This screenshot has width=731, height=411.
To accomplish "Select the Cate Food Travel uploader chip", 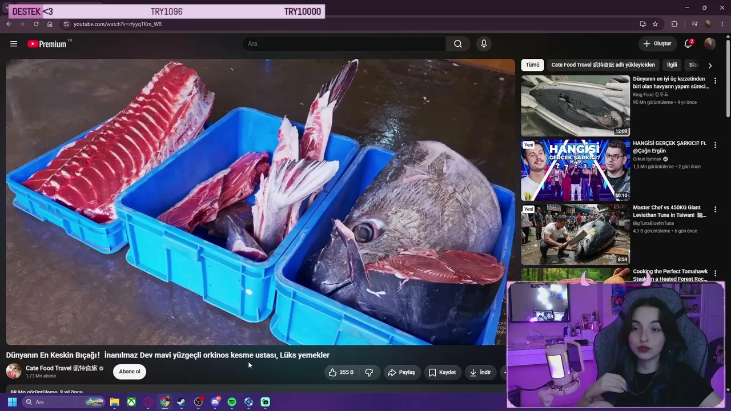I will (x=603, y=65).
